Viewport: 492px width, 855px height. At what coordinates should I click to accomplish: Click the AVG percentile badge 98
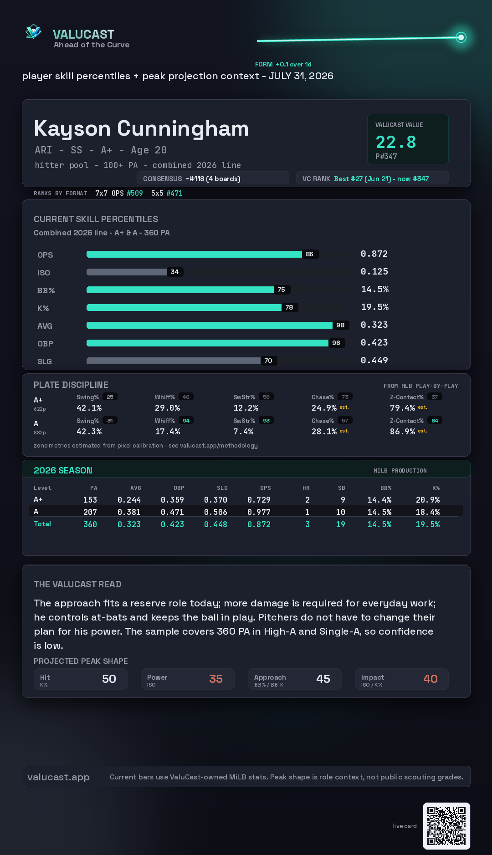(340, 325)
